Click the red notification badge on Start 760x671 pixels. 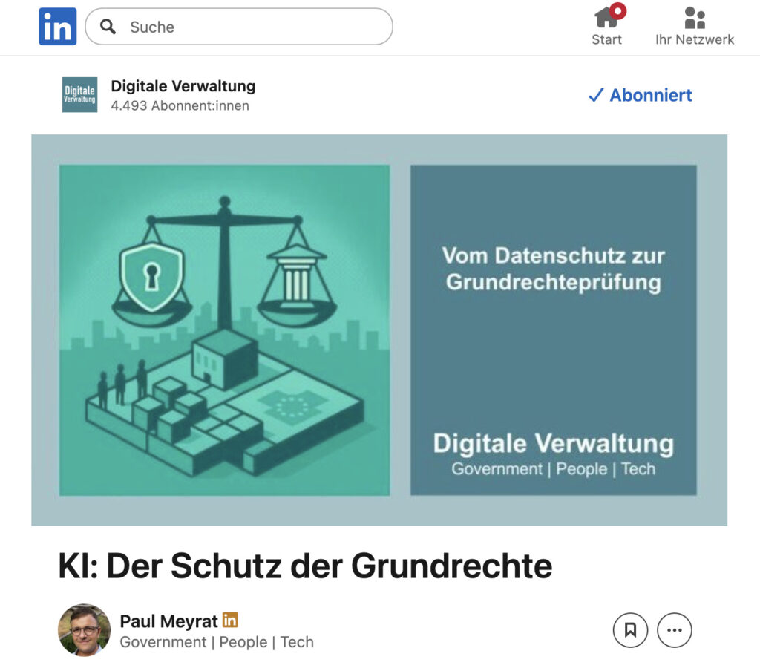tap(618, 10)
